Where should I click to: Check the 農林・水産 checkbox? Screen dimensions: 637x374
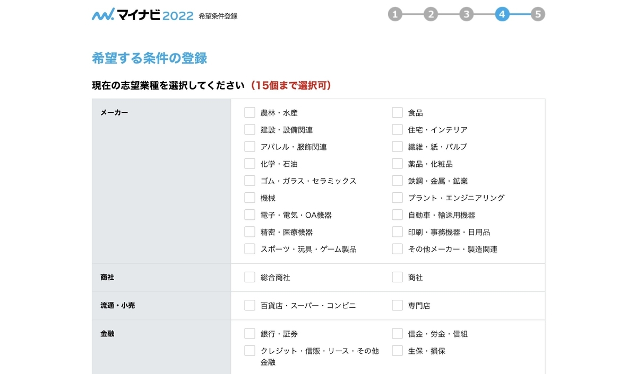(x=249, y=112)
